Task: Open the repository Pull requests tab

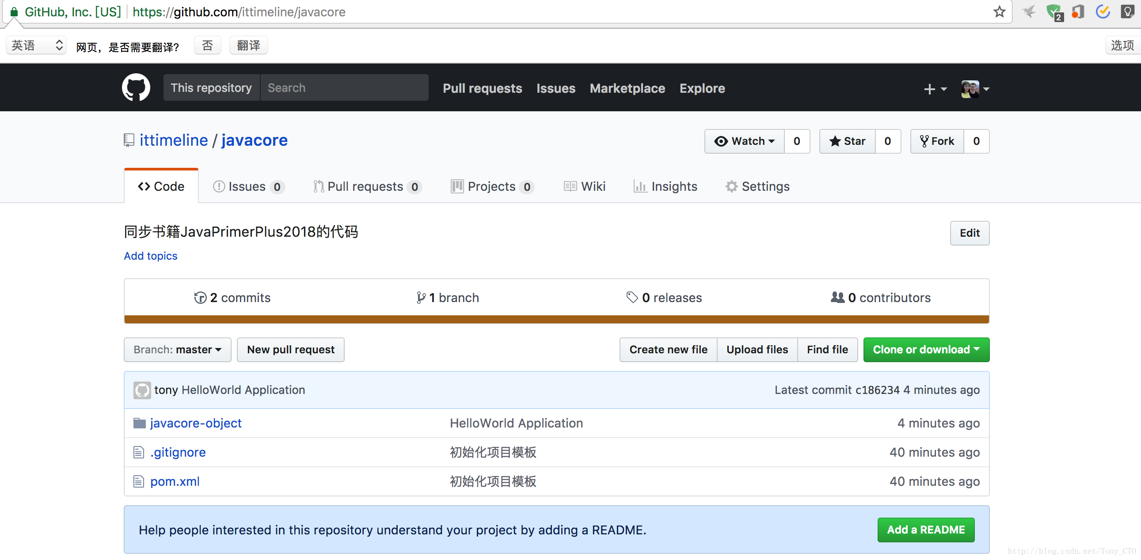Action: tap(367, 186)
